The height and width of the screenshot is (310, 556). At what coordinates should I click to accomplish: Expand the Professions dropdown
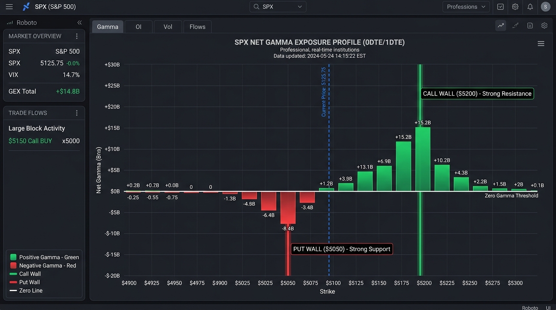coord(466,7)
